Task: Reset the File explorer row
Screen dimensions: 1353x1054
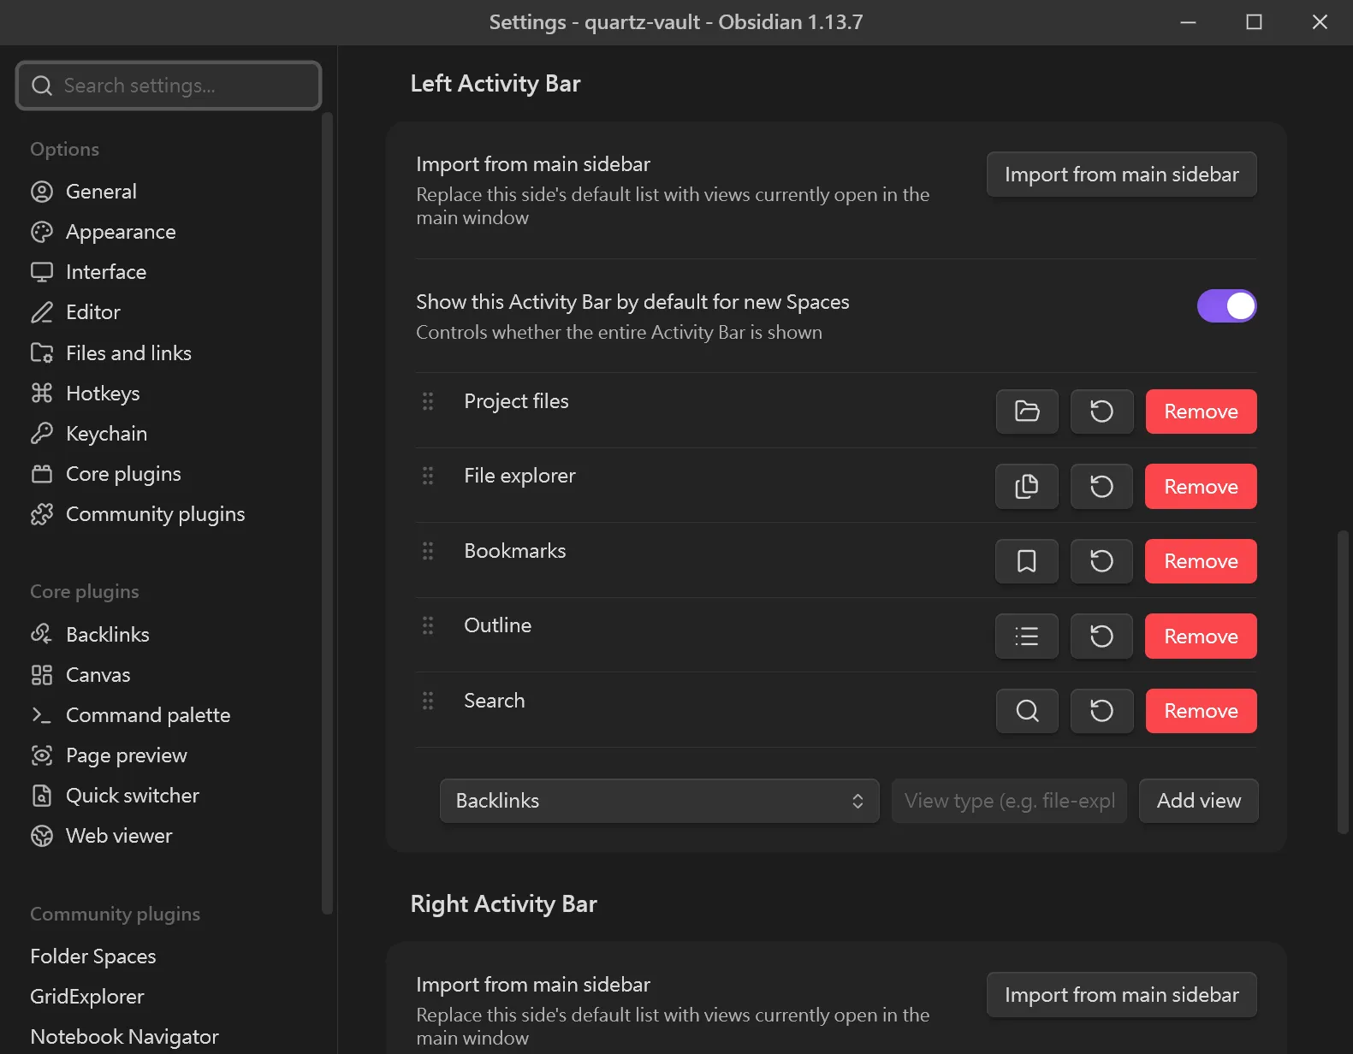Action: pos(1101,487)
